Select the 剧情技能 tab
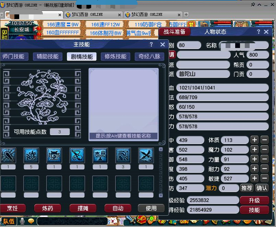Screen dimensions: 276x227 coord(82,57)
